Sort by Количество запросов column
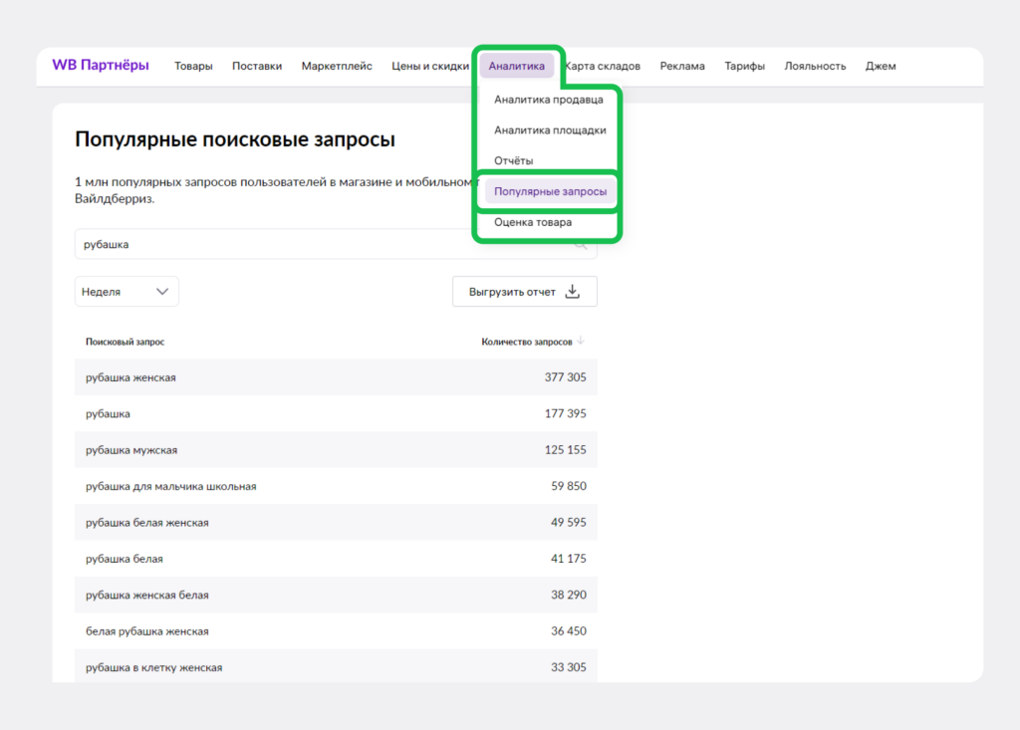The image size is (1020, 730). pos(526,342)
